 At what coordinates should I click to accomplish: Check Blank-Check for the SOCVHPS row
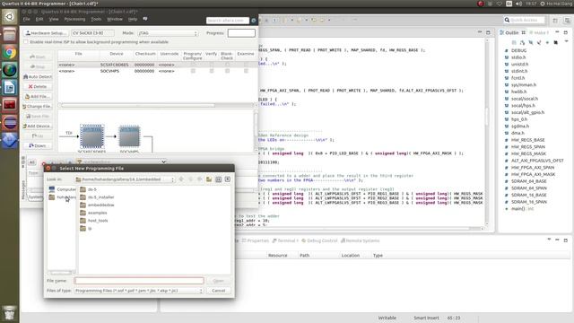click(x=227, y=71)
